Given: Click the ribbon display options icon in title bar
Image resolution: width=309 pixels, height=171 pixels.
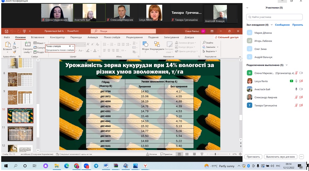Looking at the screenshot, I should pos(212,31).
